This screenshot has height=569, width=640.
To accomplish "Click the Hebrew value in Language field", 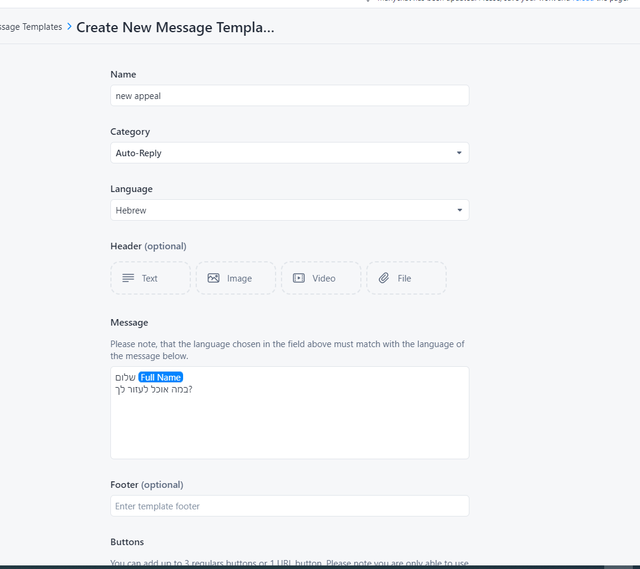I will pyautogui.click(x=131, y=211).
